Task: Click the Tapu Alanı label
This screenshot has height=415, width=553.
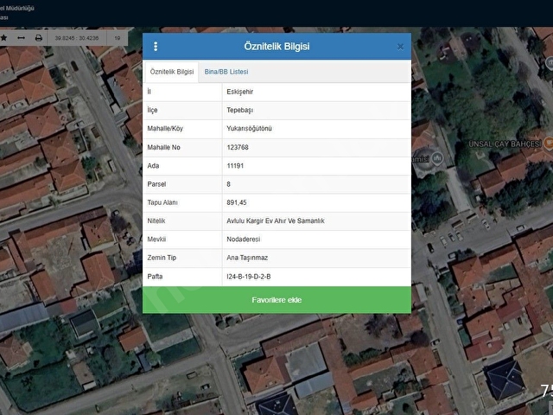Action: tap(162, 202)
